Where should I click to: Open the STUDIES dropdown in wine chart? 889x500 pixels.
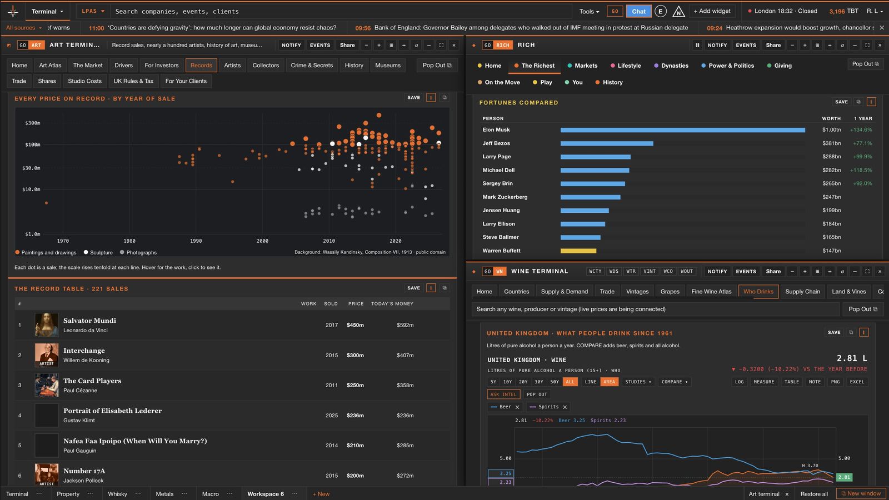coord(638,382)
